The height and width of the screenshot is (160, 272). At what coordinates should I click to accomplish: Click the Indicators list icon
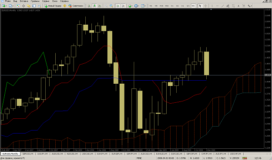[130, 6]
